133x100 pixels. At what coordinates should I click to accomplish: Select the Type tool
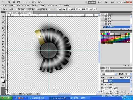pyautogui.click(x=3, y=62)
